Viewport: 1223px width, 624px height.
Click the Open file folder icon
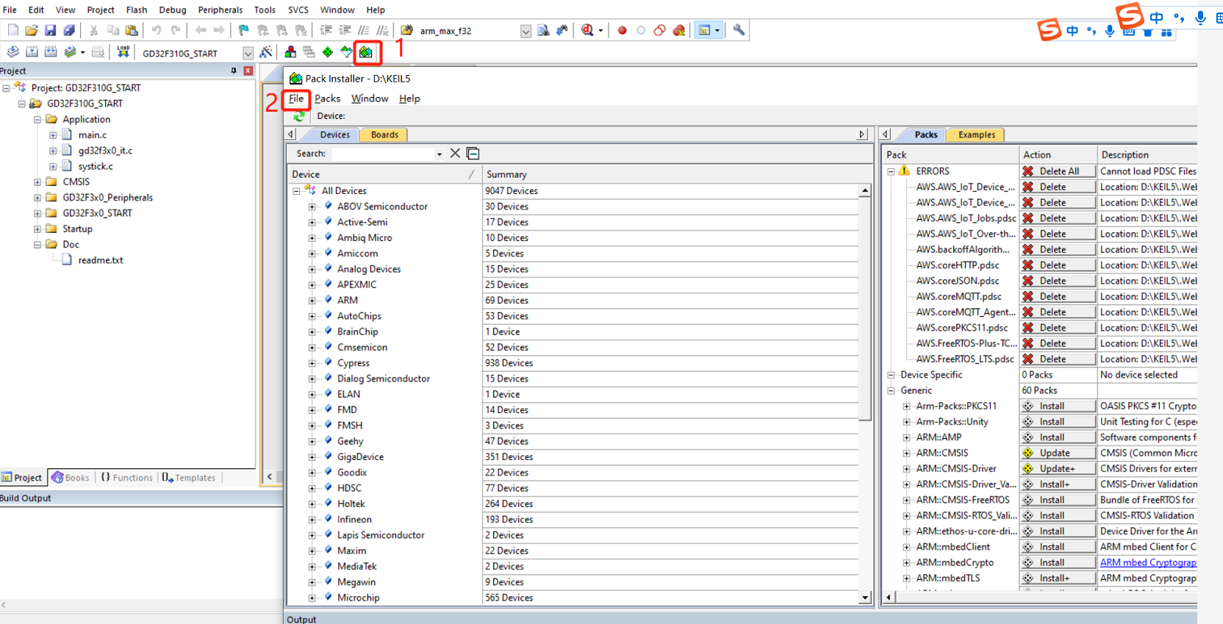click(31, 30)
